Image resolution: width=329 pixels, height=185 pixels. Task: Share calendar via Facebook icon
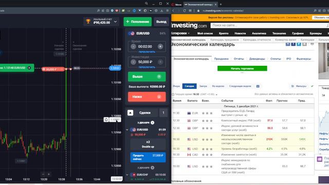(x=294, y=44)
